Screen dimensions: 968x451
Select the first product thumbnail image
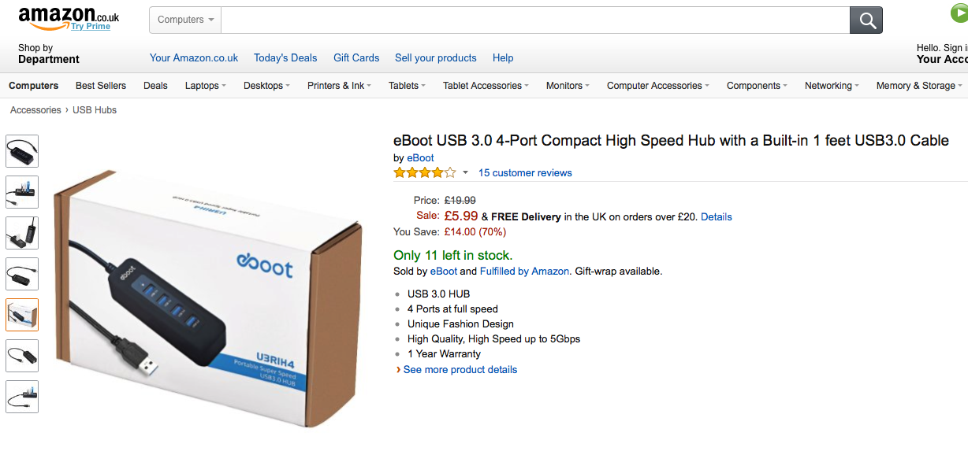tap(22, 151)
